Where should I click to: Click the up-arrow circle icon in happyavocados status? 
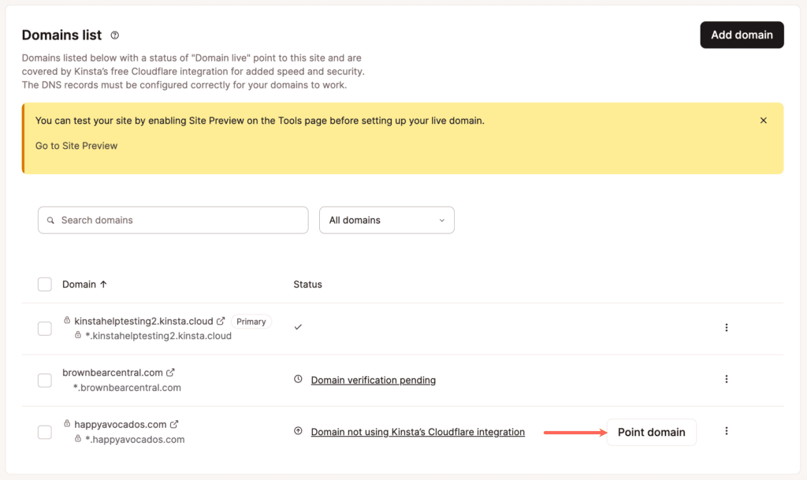click(298, 431)
